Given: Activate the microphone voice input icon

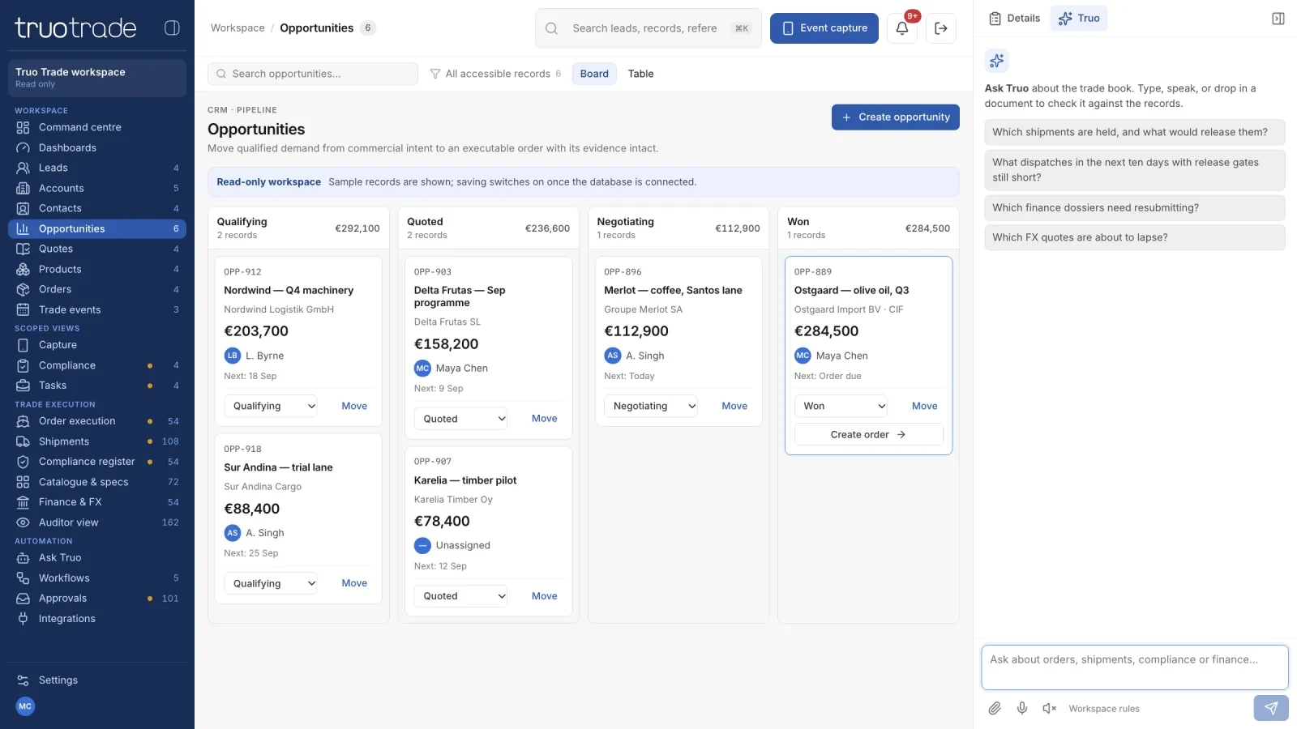Looking at the screenshot, I should (1022, 709).
